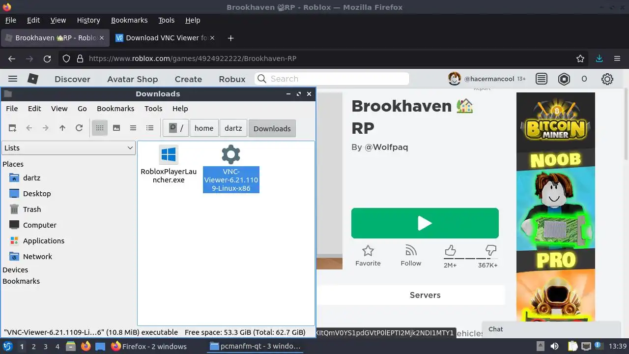Expand the Devices section
This screenshot has width=629, height=354.
click(x=15, y=269)
